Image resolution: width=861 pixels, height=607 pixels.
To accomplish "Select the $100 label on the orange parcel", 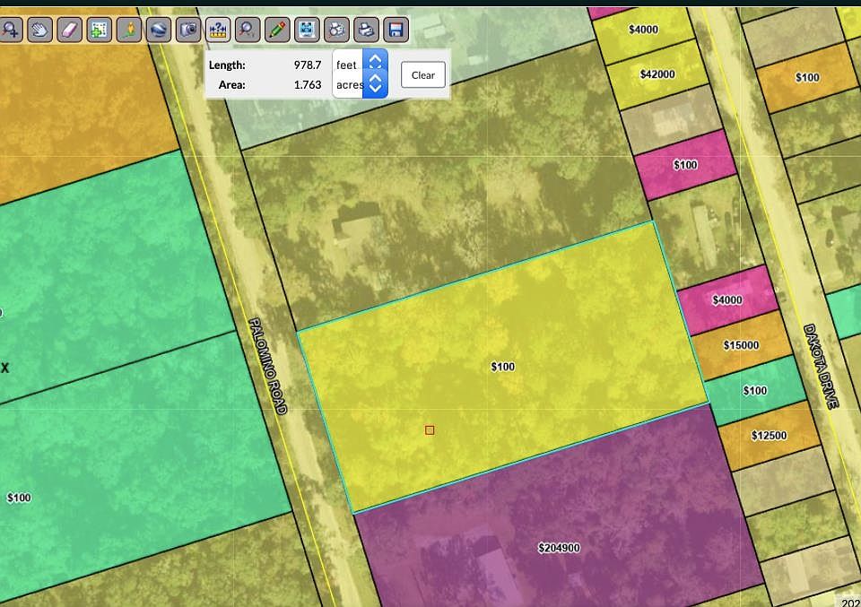I will (807, 77).
